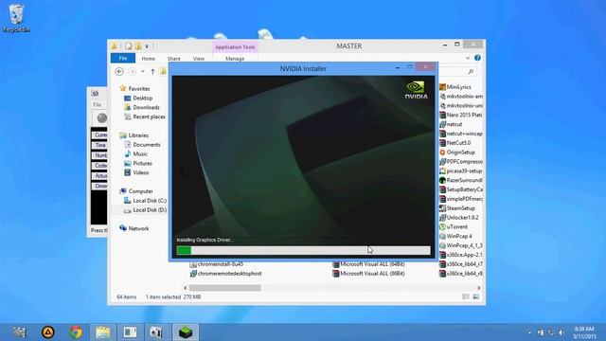Minimize the NVIDIA Installer window
Viewport: 606px width, 341px height.
398,67
